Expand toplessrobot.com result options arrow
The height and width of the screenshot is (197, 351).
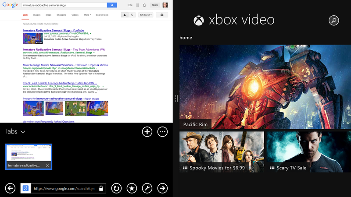tap(103, 86)
